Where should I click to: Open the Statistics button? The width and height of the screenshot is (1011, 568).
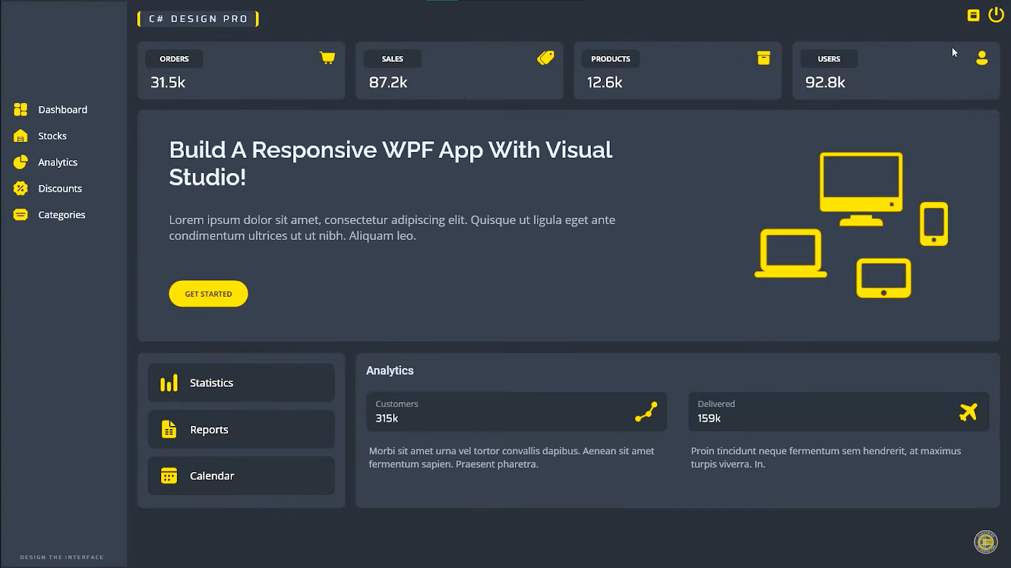pyautogui.click(x=241, y=382)
